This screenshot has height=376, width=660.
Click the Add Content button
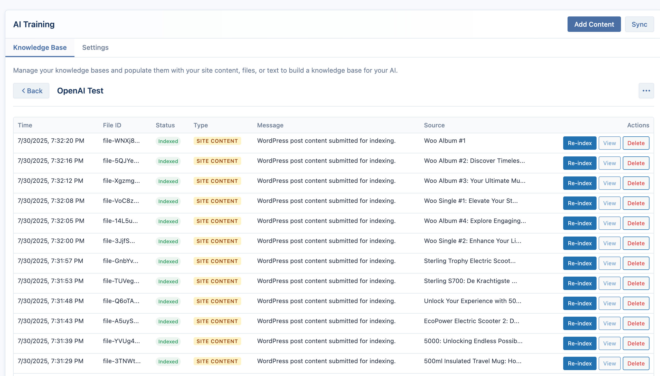594,24
